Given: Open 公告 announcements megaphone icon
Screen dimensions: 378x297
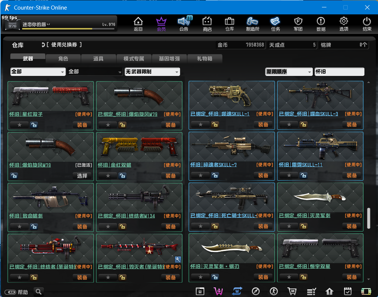Looking at the screenshot, I should (184, 24).
